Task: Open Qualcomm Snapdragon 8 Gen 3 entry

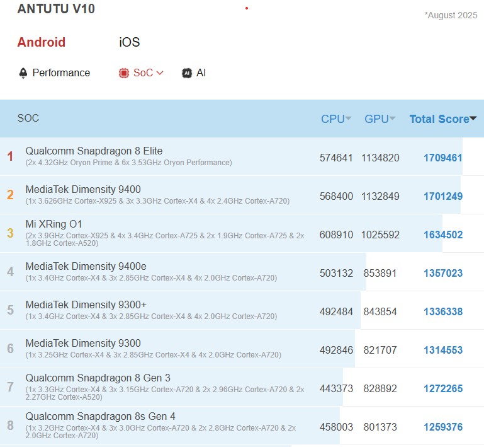Action: click(x=98, y=378)
